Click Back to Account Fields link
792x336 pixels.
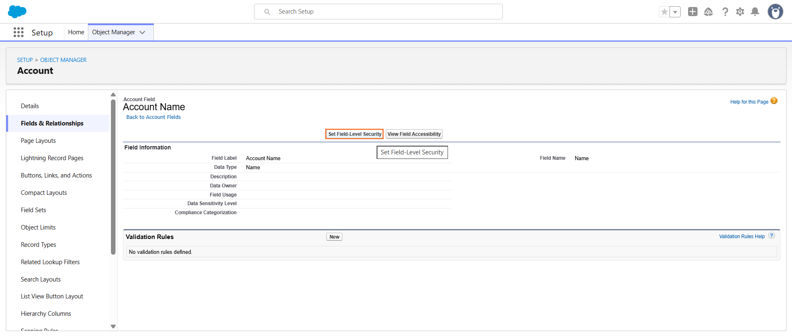[x=153, y=117]
